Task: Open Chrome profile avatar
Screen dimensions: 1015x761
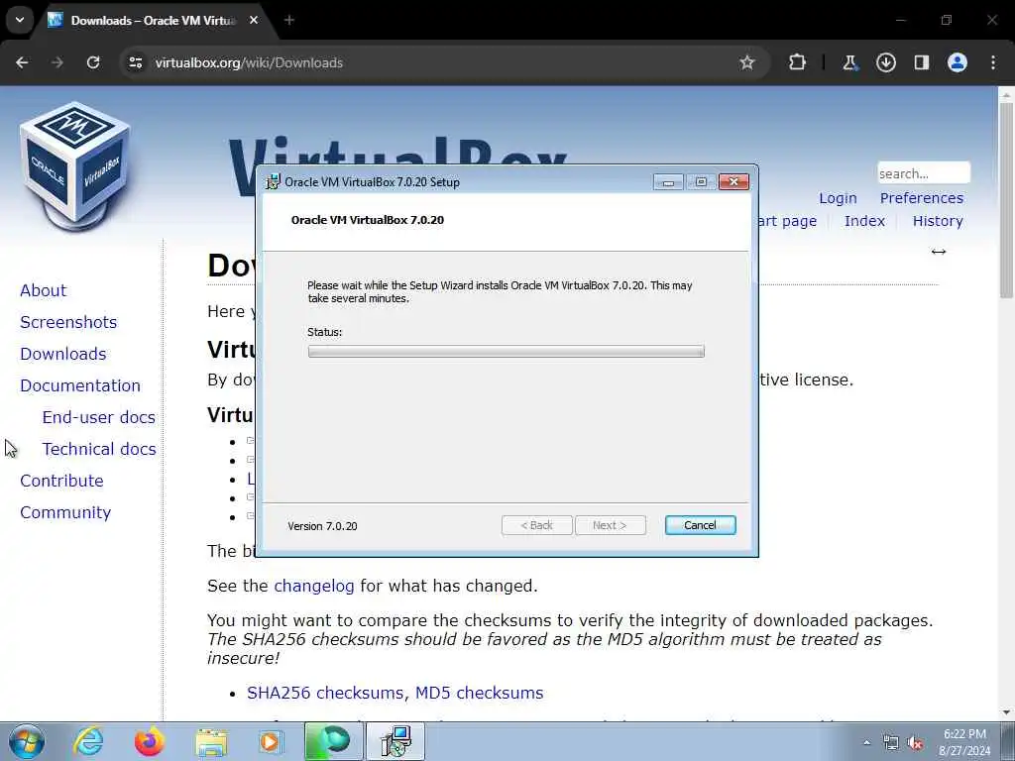Action: pos(958,62)
